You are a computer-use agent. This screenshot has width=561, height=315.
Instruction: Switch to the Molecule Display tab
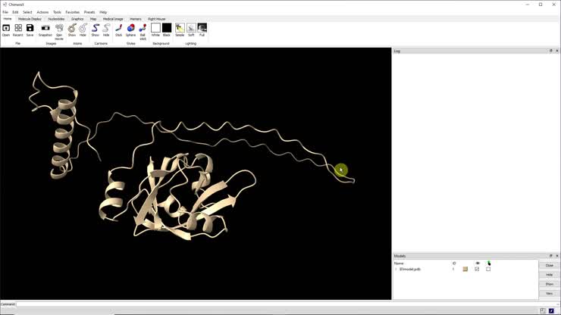click(30, 19)
